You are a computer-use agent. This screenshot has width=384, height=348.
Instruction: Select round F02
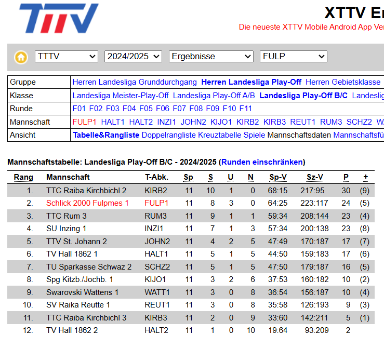[96, 109]
